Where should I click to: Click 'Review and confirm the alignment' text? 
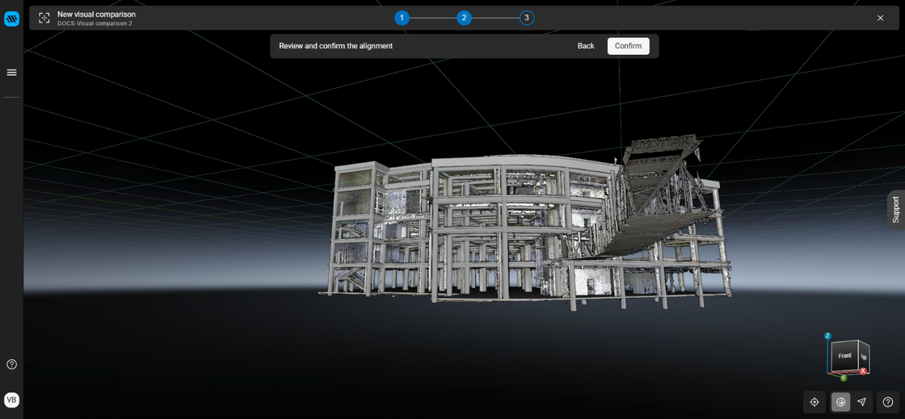[336, 46]
